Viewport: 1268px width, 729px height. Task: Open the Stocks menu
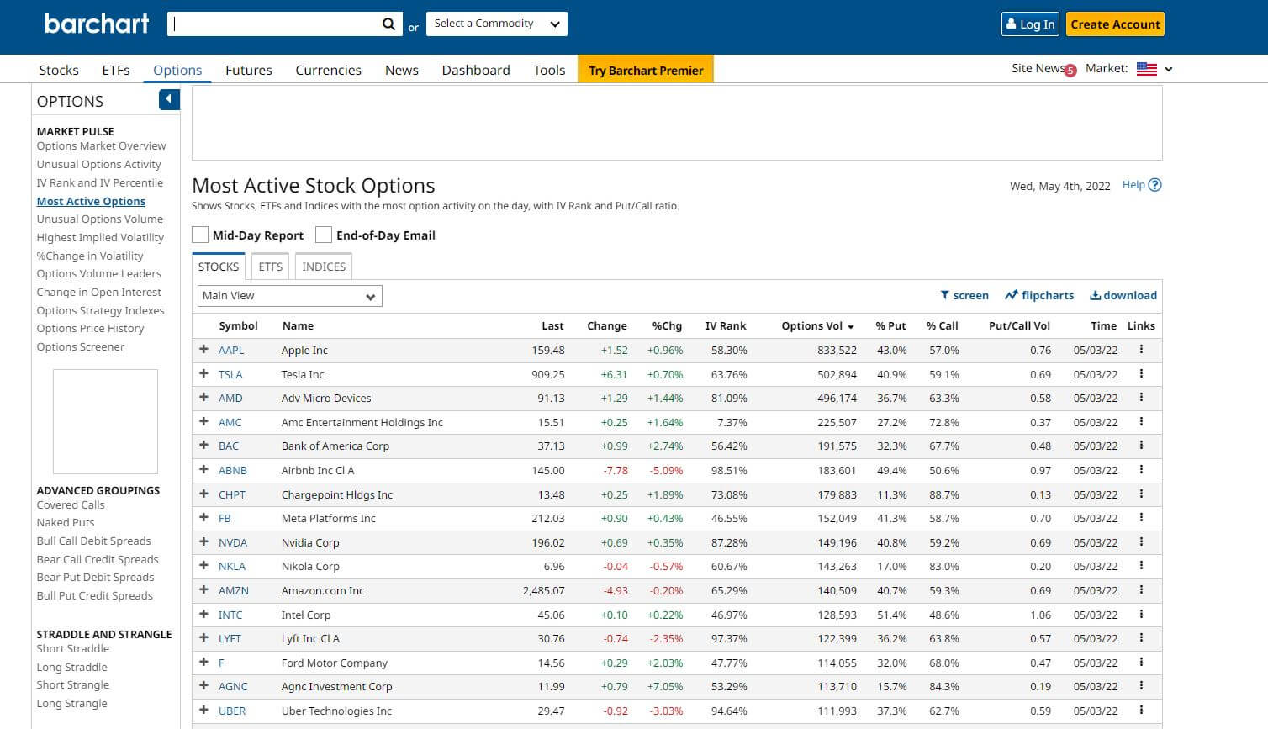click(x=59, y=70)
